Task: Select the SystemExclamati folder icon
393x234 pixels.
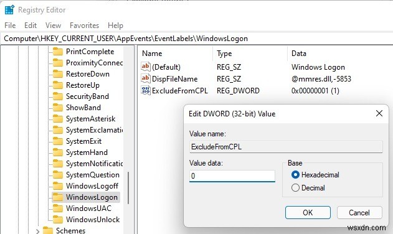Action: tap(58, 130)
